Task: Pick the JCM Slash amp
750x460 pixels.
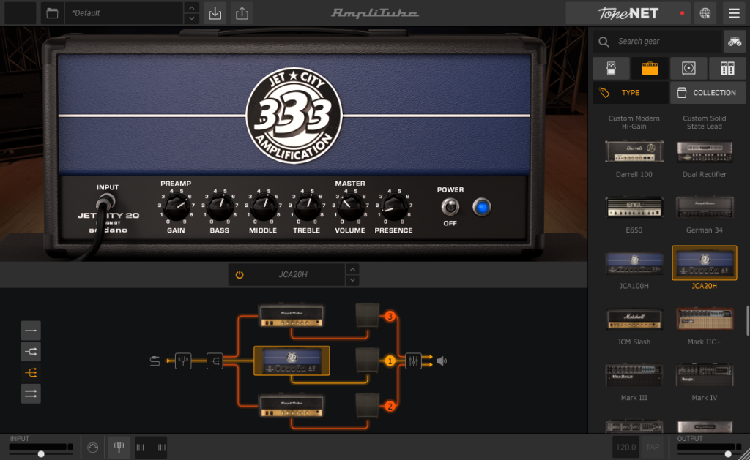Action: [x=634, y=319]
